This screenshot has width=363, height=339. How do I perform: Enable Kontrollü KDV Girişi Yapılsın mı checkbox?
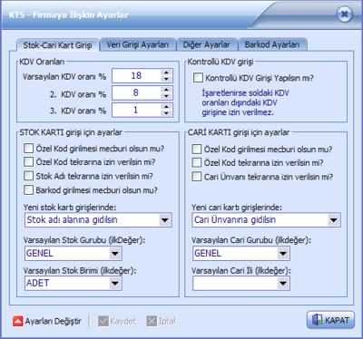tap(198, 78)
